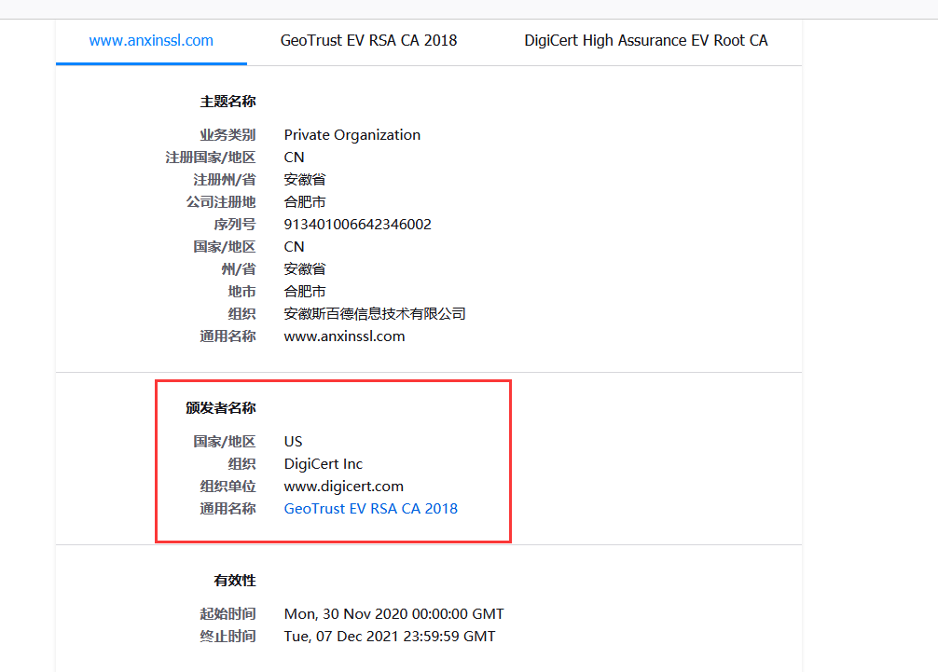
Task: Click the 序列号 field label
Action: [234, 225]
